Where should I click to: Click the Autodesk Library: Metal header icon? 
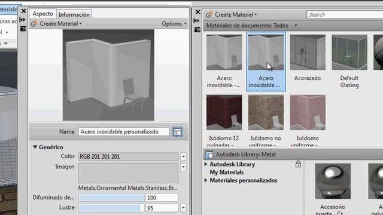tap(209, 155)
